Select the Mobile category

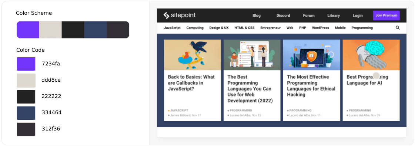point(340,28)
